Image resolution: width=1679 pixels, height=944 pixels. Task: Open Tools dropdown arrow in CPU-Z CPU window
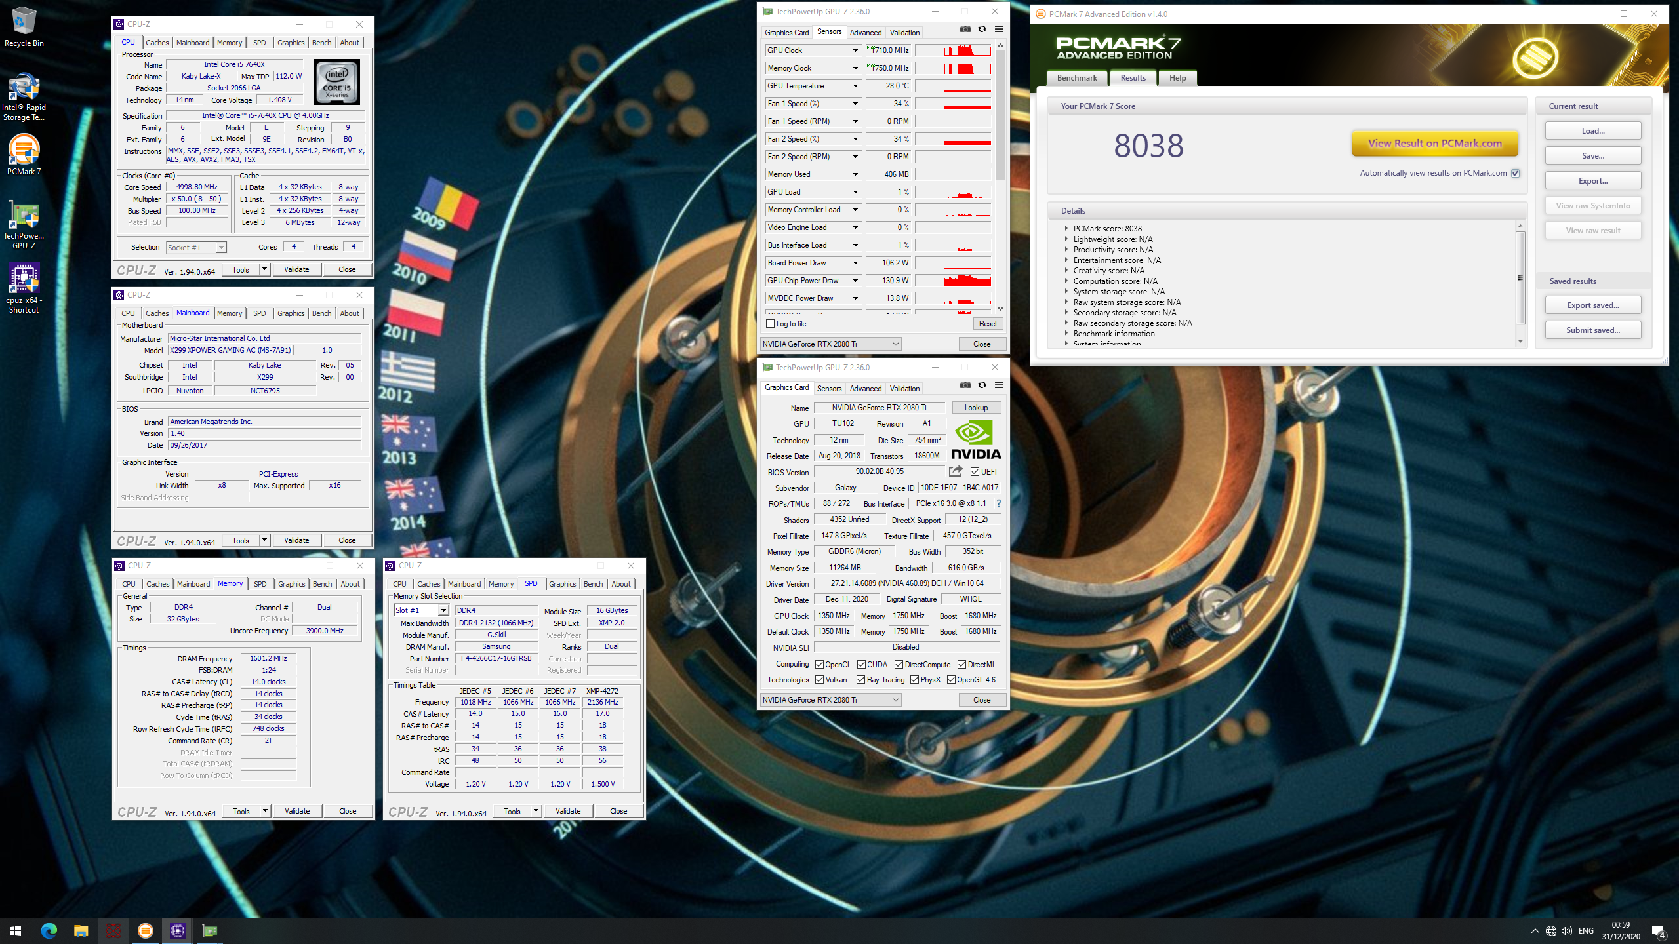pos(264,269)
